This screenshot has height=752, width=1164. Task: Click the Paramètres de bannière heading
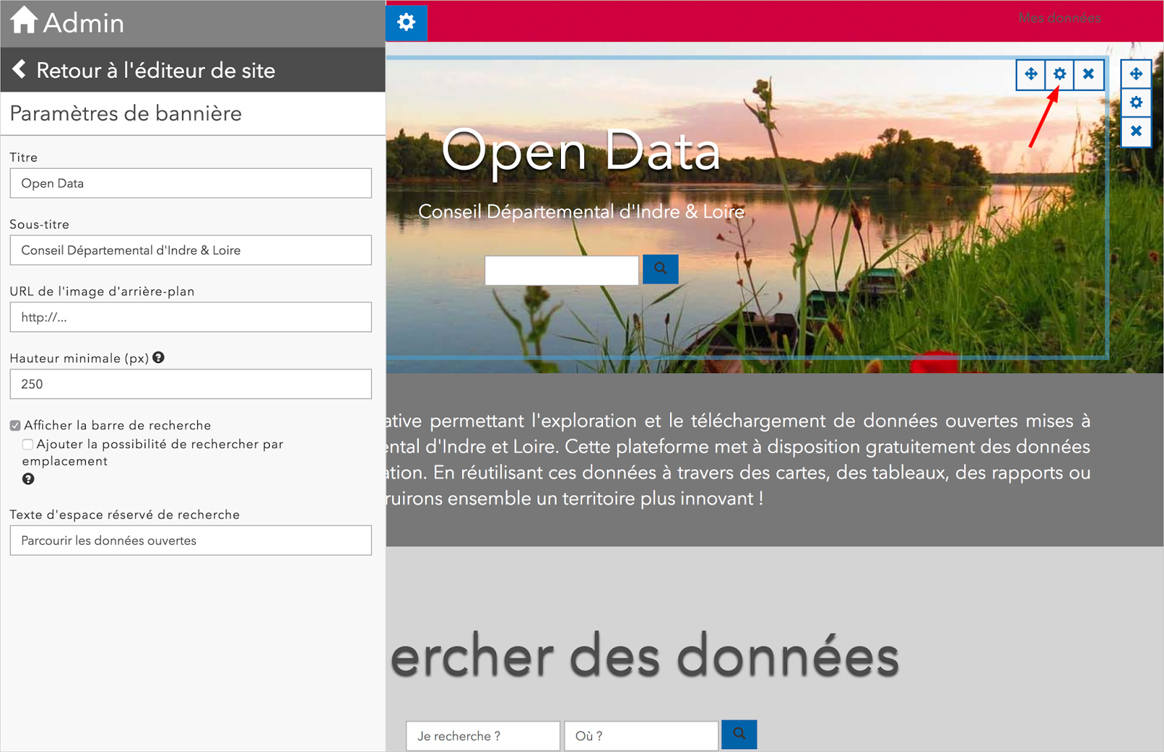(x=126, y=113)
